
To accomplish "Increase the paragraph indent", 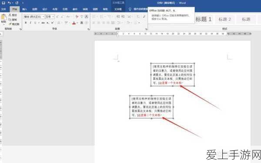I will point(123,17).
